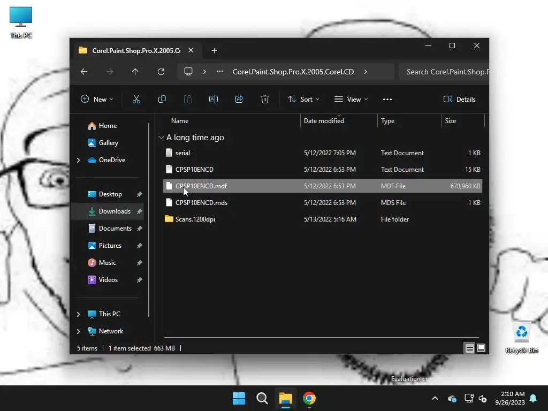Click the greyed Paste clipboard icon
548x411 pixels.
188,99
